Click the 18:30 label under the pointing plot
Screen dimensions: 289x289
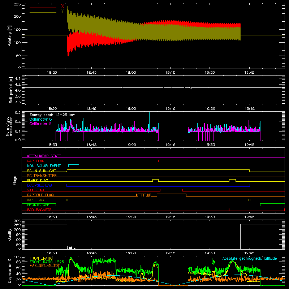pos(52,73)
